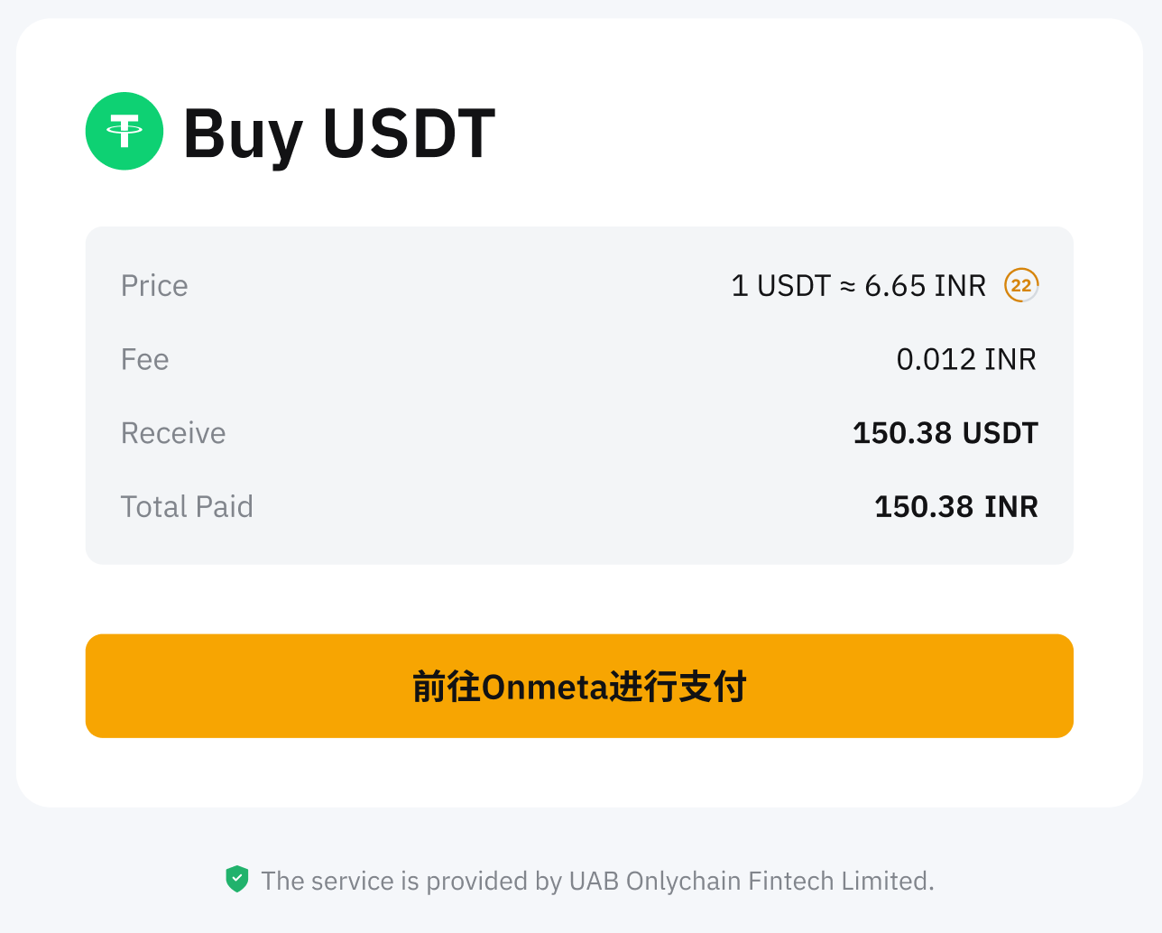The height and width of the screenshot is (933, 1162).
Task: Click the 150.38 USDT receive amount
Action: [x=945, y=433]
